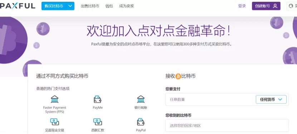Open the 出售比特币 menu item

point(90,6)
